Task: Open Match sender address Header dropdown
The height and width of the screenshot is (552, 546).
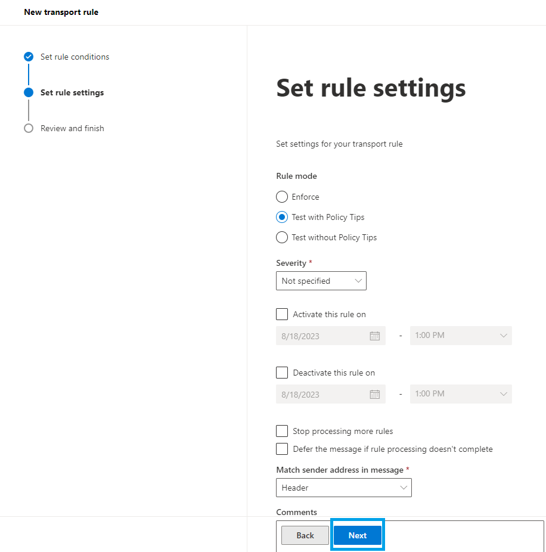Action: (343, 488)
